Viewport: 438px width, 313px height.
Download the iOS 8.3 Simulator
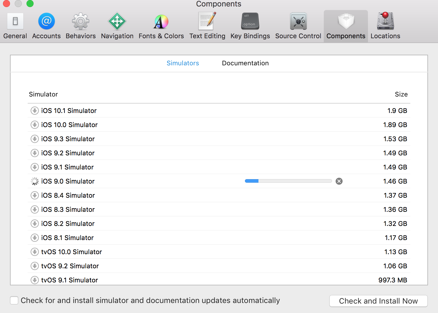coord(35,209)
